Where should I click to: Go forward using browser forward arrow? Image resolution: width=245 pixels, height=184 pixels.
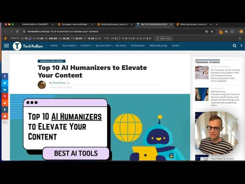11,31
